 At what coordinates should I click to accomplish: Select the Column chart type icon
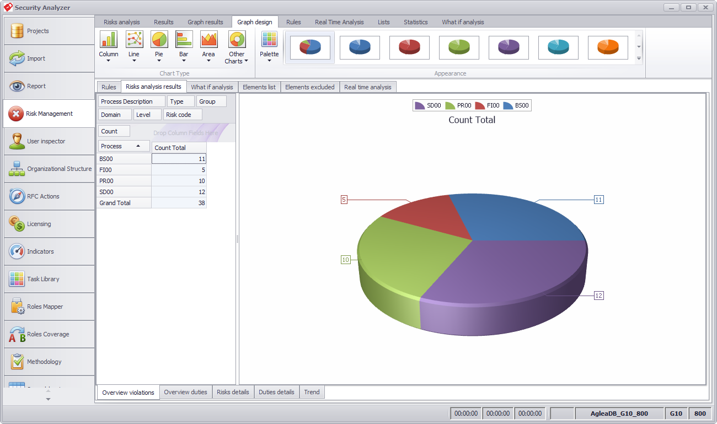point(108,40)
